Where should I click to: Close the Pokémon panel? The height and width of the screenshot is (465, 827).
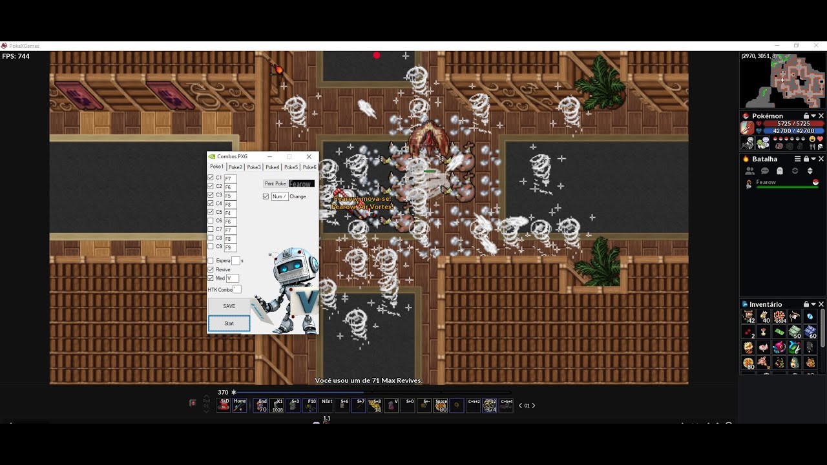[821, 116]
